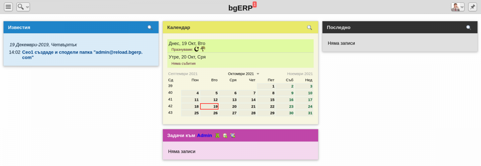Click the Последно panel title
Viewport: 481px width, 166px height.
(339, 28)
